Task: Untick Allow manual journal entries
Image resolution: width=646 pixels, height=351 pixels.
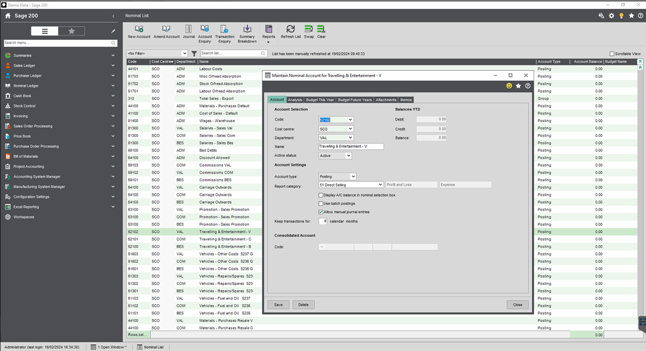Action: (x=321, y=212)
